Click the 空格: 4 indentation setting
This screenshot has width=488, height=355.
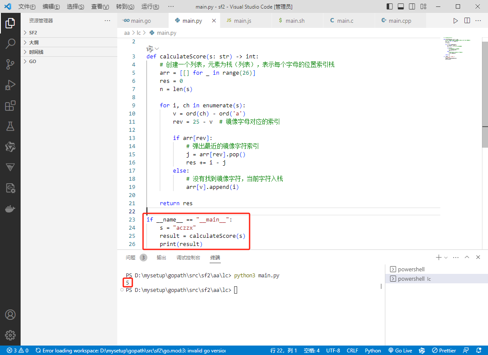point(311,350)
